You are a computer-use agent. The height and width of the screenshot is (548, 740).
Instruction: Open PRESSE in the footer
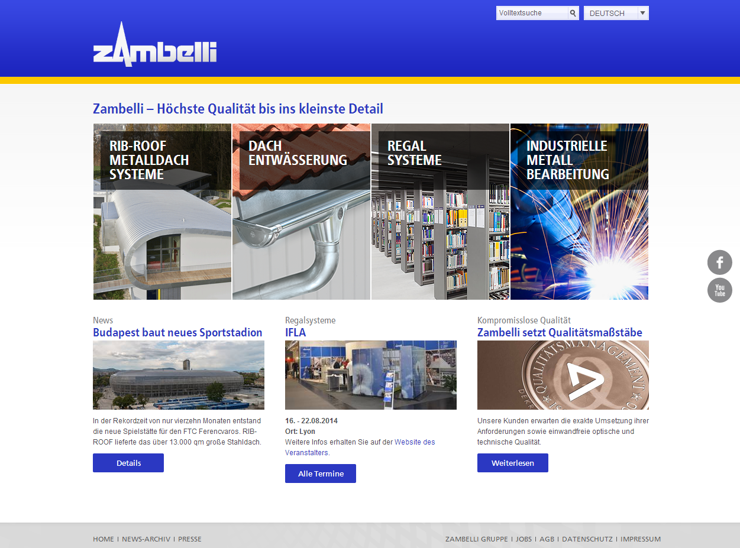[190, 539]
